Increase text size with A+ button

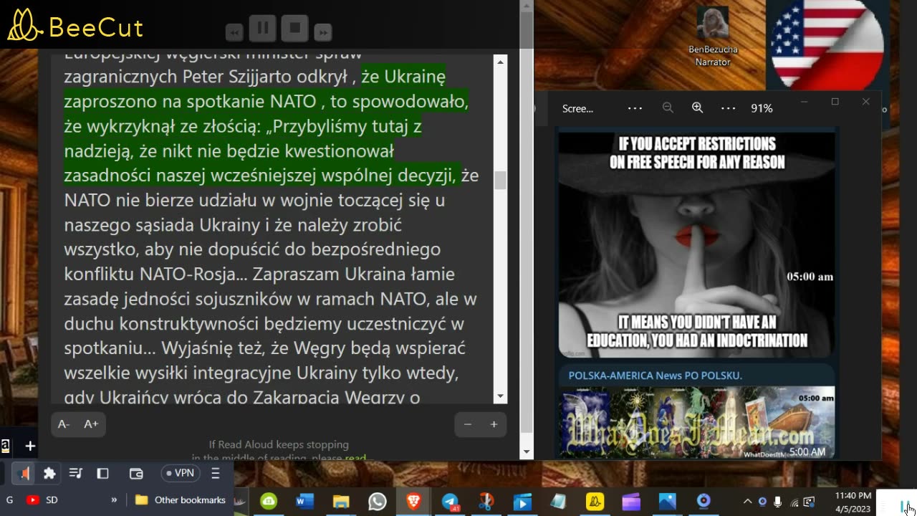click(x=91, y=424)
